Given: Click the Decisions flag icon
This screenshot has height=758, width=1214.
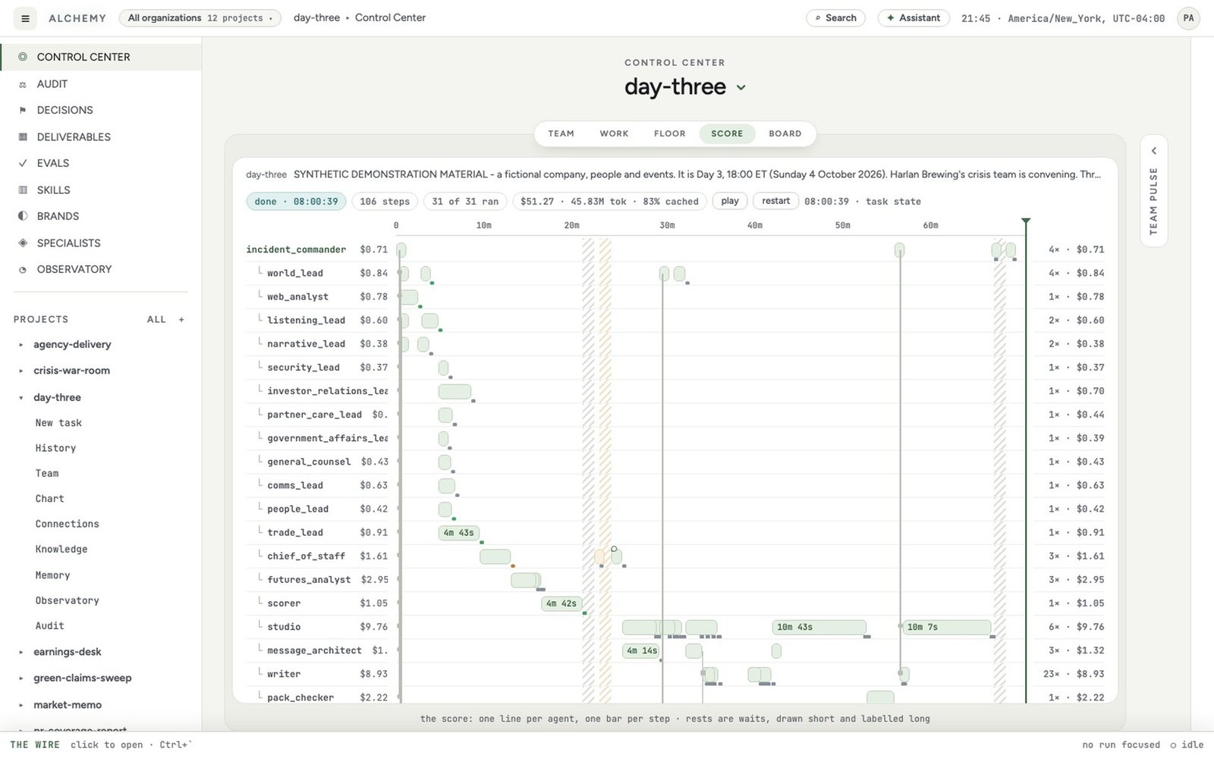Looking at the screenshot, I should click(x=23, y=111).
